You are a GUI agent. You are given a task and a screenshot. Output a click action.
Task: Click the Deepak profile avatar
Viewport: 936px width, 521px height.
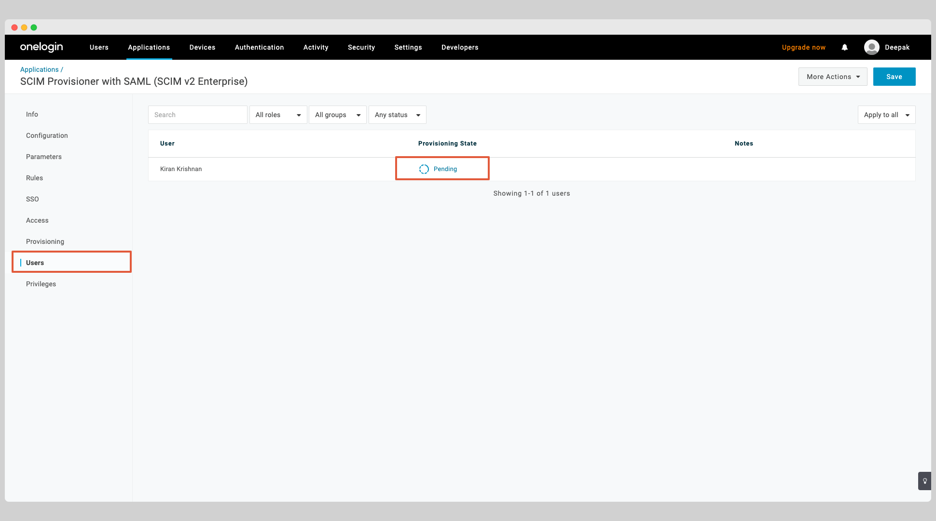[871, 47]
